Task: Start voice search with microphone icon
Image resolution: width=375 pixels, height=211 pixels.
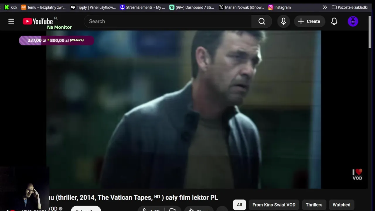Action: [x=283, y=21]
